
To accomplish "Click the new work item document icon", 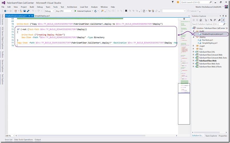I will tap(144, 11).
